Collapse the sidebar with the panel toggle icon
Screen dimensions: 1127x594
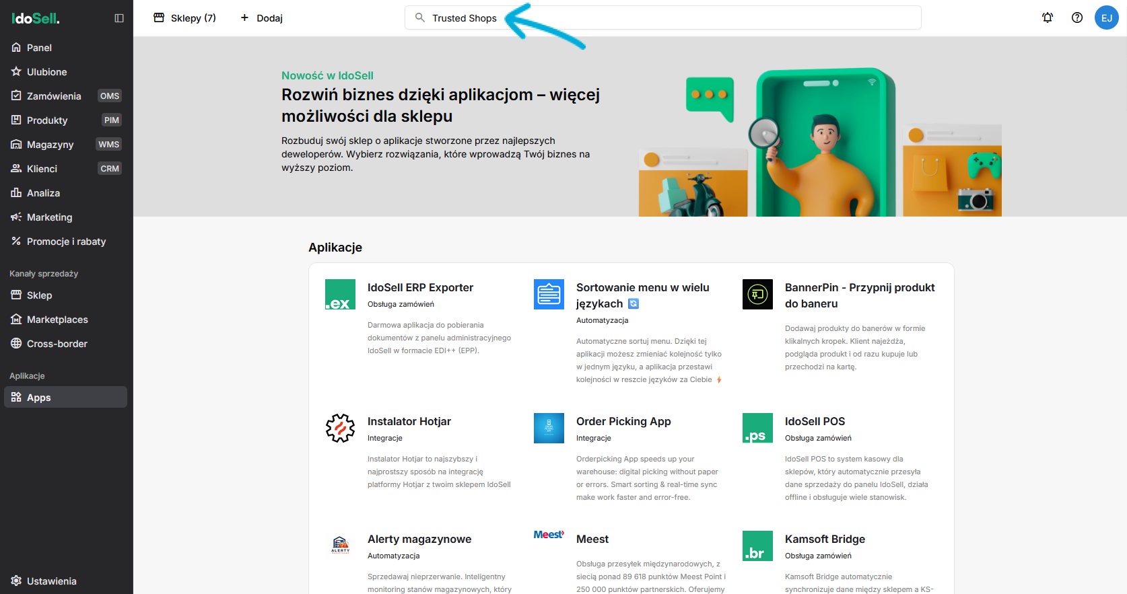point(119,18)
